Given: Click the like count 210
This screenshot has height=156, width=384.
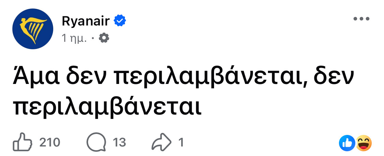Looking at the screenshot, I should [x=50, y=142].
